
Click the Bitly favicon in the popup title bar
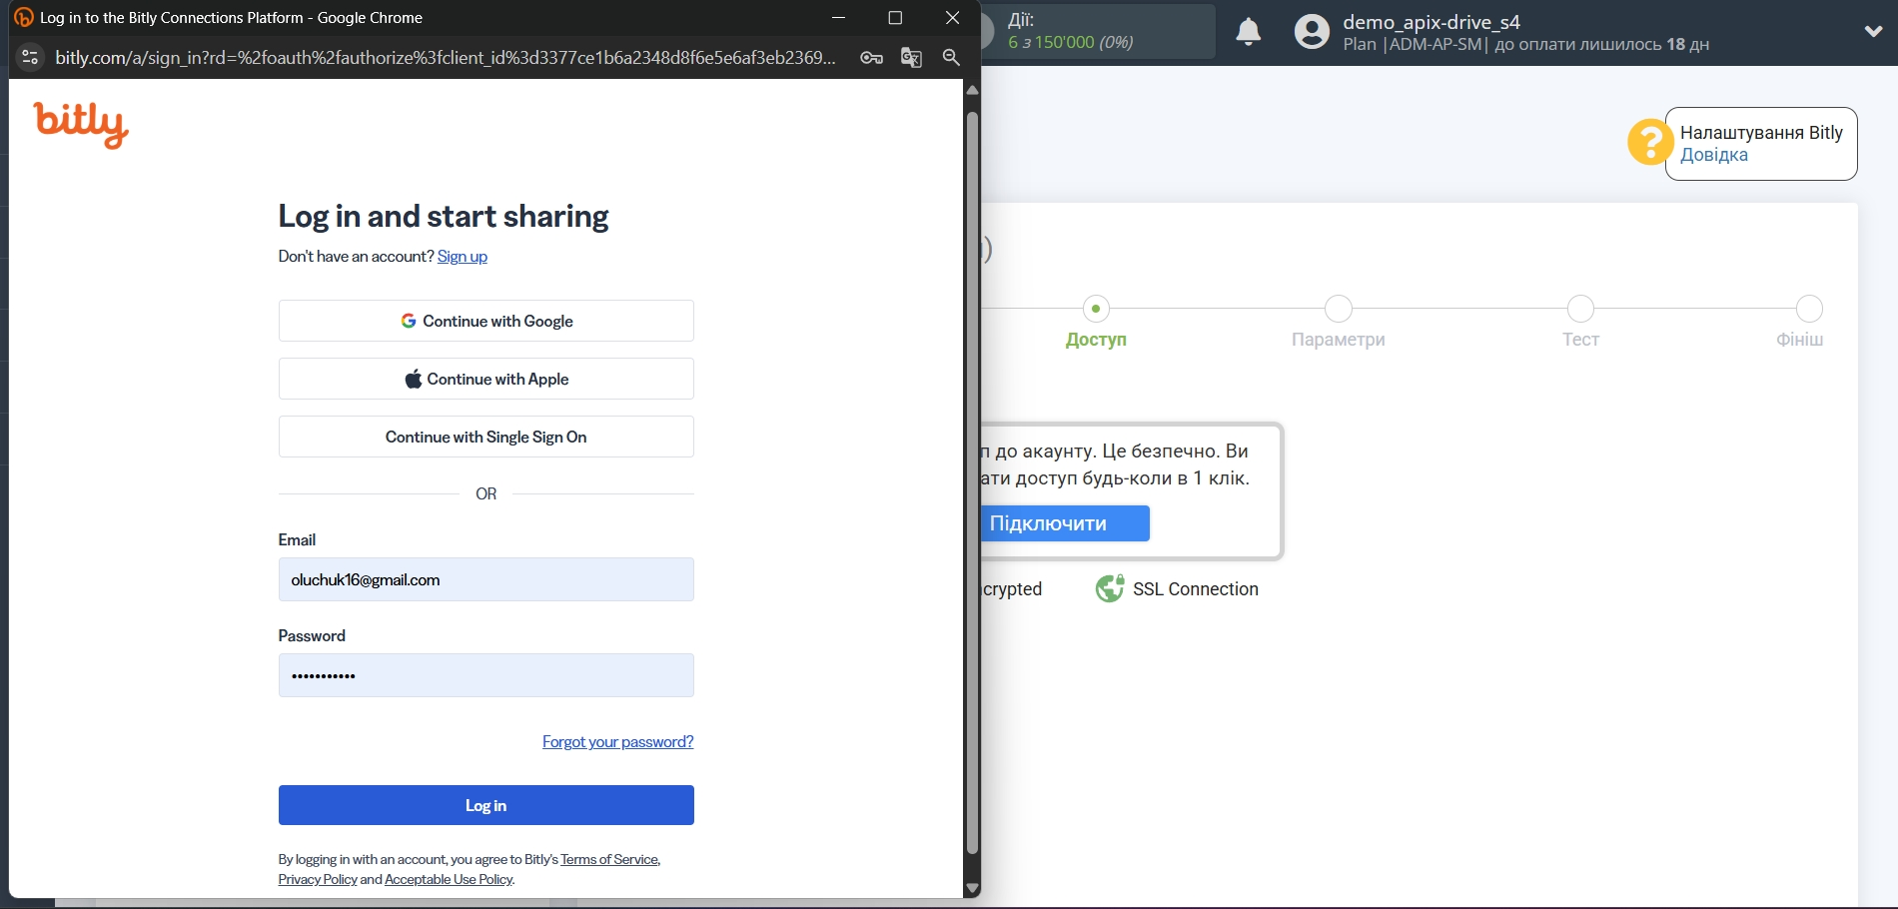(23, 18)
